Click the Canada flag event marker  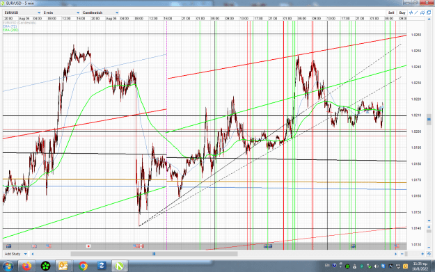141,246
